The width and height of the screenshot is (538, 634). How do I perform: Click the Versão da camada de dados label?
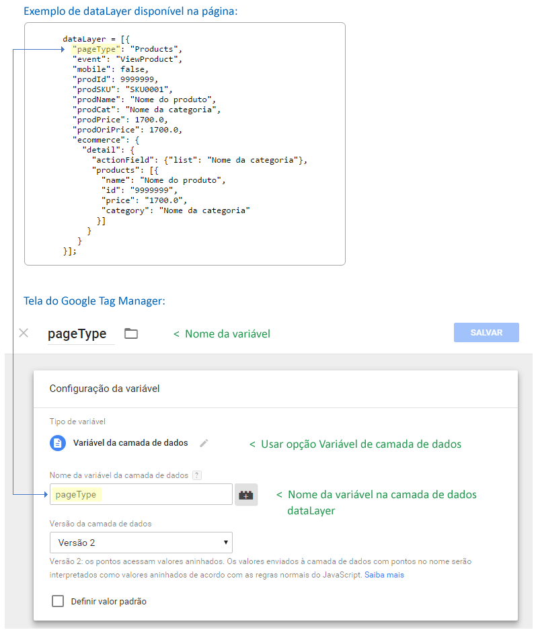pyautogui.click(x=100, y=524)
